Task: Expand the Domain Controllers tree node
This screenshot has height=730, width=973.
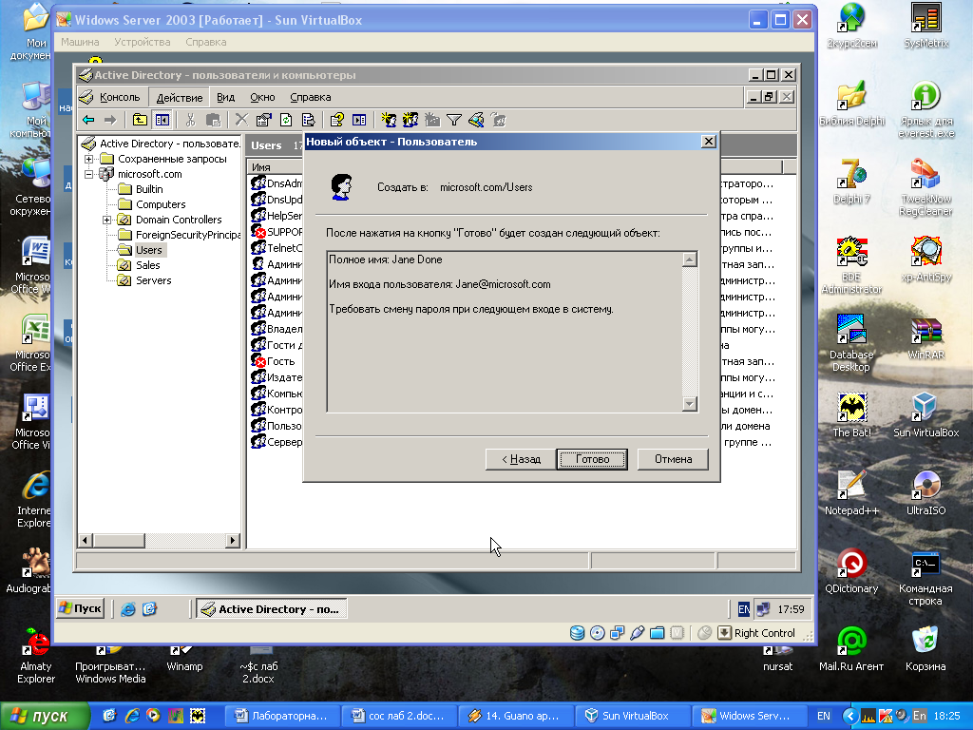Action: coord(106,220)
